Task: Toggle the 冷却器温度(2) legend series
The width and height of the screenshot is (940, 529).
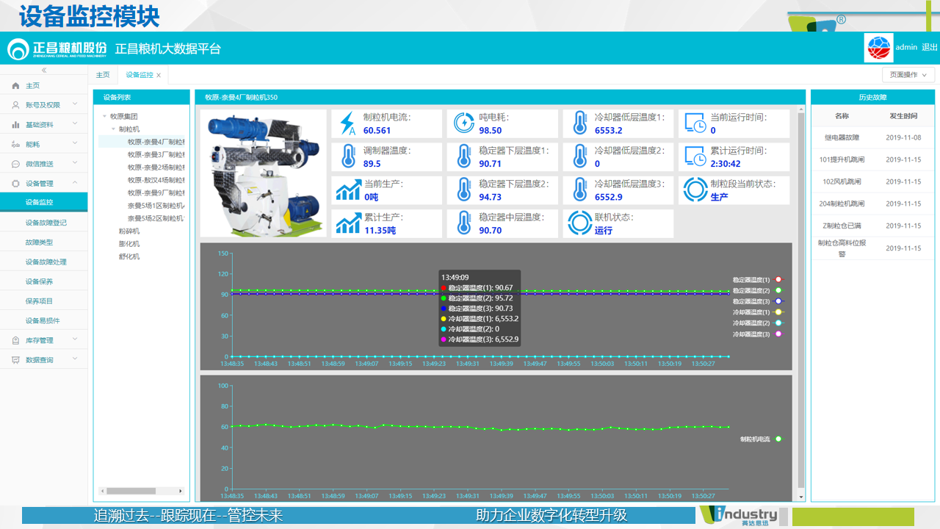Action: point(759,323)
